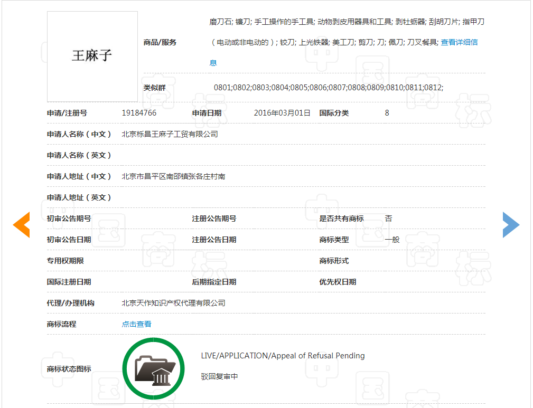Image resolution: width=533 pixels, height=408 pixels.
Task: Click the 申请人名称（英文） label
Action: [x=79, y=155]
